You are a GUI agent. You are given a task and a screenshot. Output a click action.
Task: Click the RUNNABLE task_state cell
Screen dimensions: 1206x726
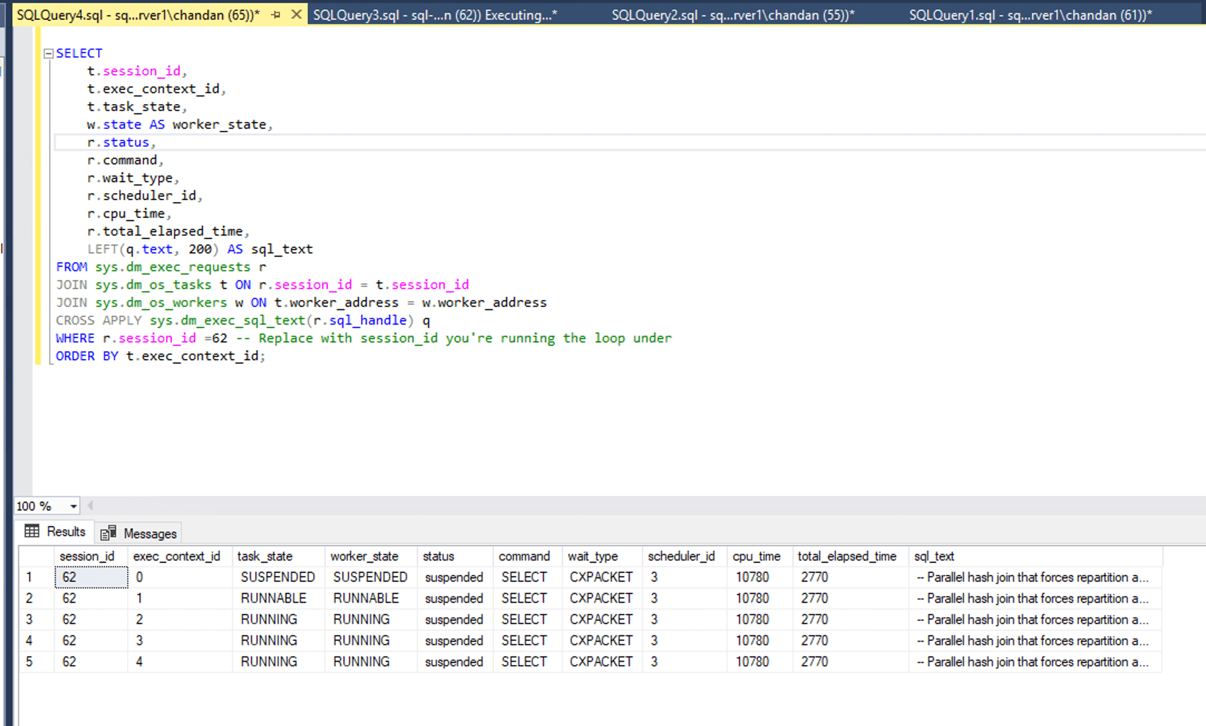tap(273, 599)
